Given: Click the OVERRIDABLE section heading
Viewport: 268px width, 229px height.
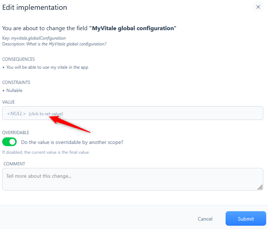Looking at the screenshot, I should [16, 133].
